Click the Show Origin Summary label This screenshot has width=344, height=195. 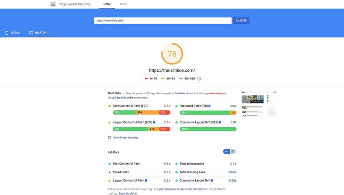[x=126, y=138]
